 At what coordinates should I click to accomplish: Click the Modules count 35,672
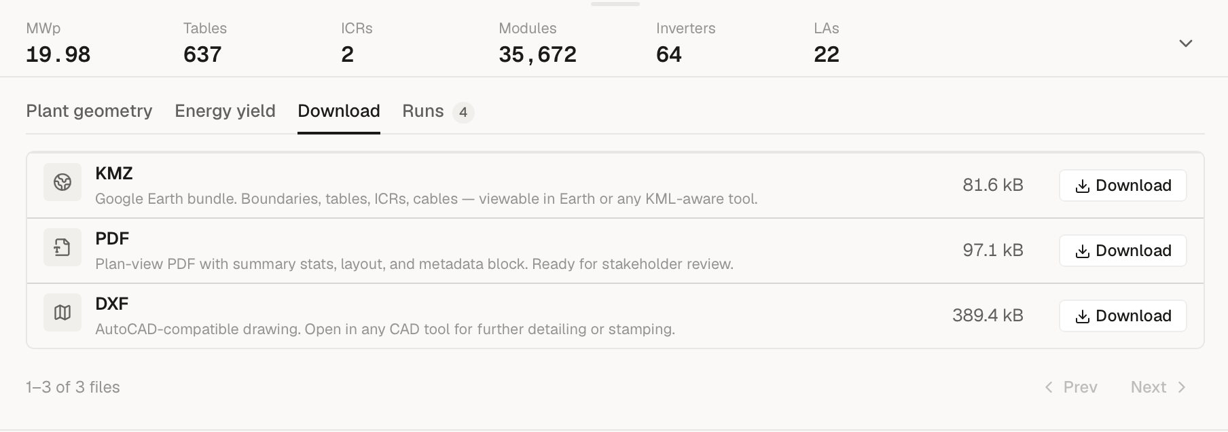pyautogui.click(x=538, y=54)
